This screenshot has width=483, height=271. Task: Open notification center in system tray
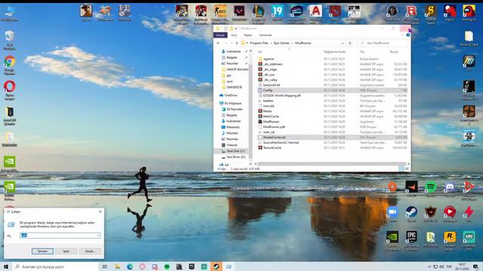pos(476,266)
